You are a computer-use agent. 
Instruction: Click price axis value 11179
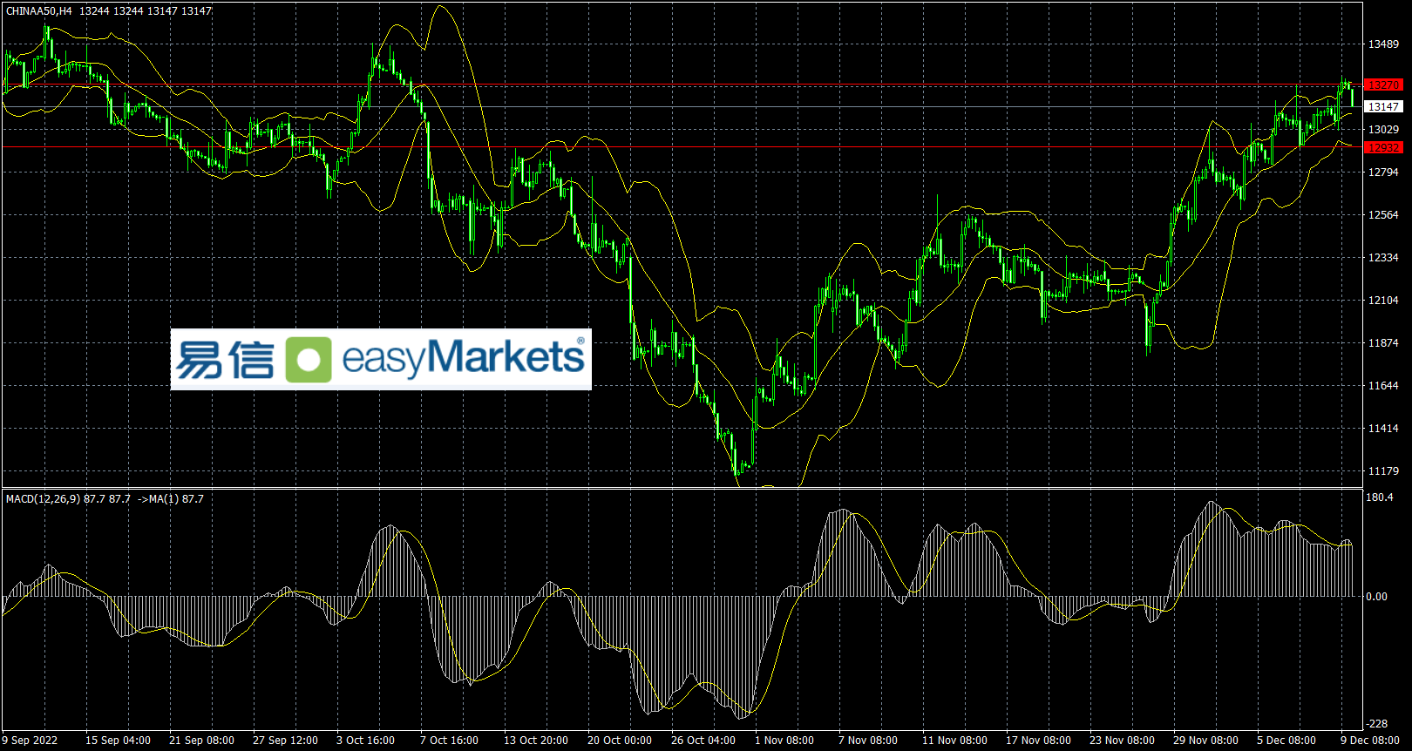pyautogui.click(x=1383, y=471)
